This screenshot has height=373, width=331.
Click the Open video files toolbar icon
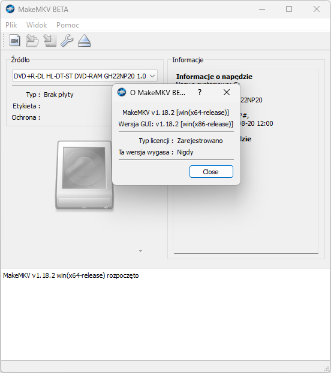tap(15, 41)
